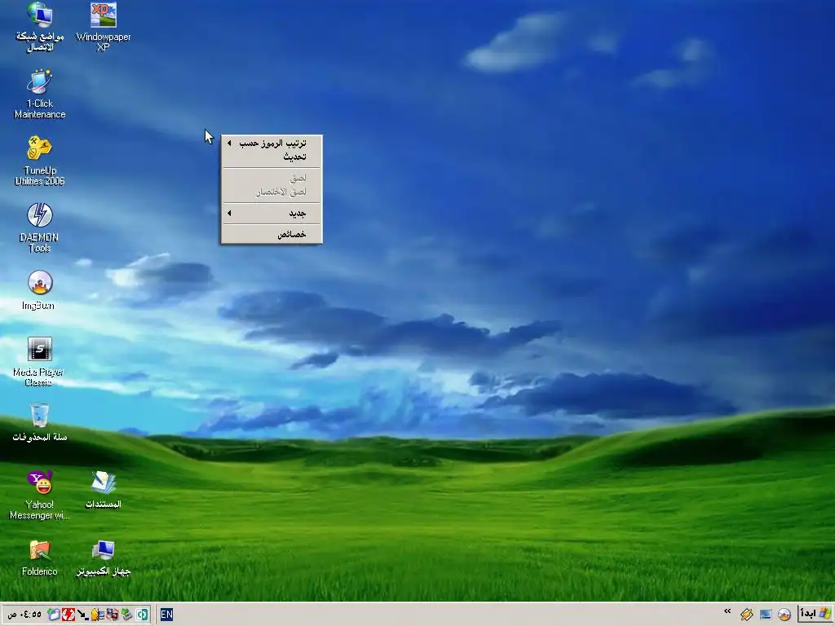The width and height of the screenshot is (835, 626).
Task: Select the ImgBurn desktop icon
Action: (x=39, y=290)
